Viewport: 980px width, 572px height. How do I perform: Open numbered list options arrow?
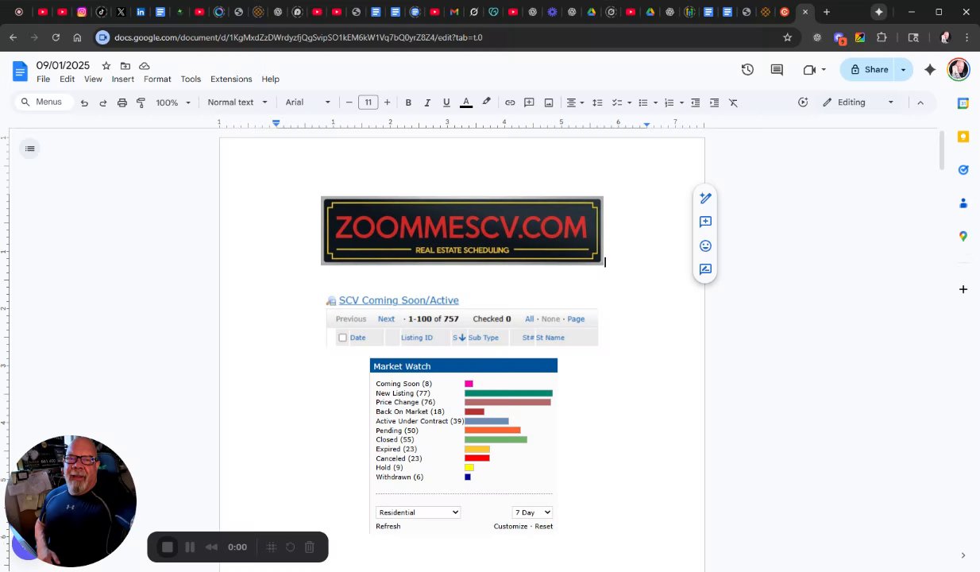pyautogui.click(x=681, y=102)
